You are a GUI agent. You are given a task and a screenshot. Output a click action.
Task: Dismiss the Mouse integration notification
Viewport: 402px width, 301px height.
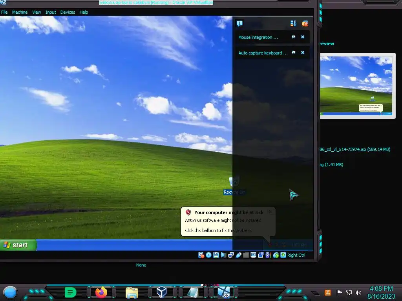pos(303,37)
